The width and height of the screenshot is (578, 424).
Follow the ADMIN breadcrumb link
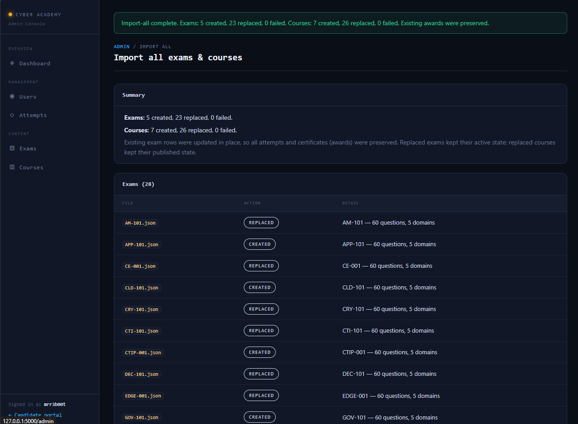(121, 47)
